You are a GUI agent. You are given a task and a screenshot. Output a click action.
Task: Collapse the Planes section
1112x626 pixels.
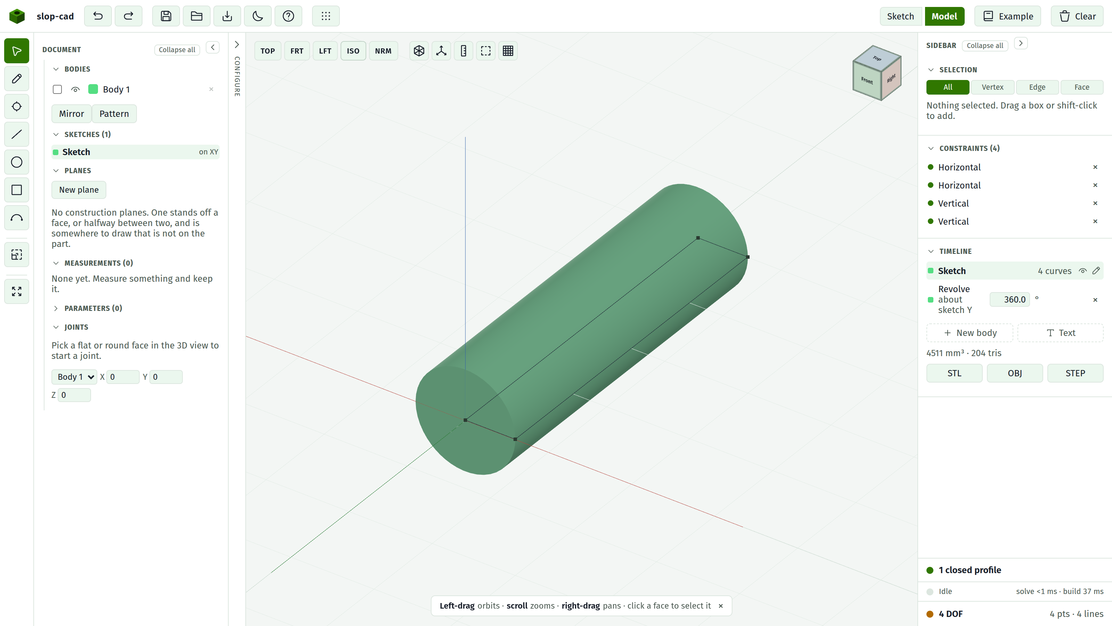(56, 171)
